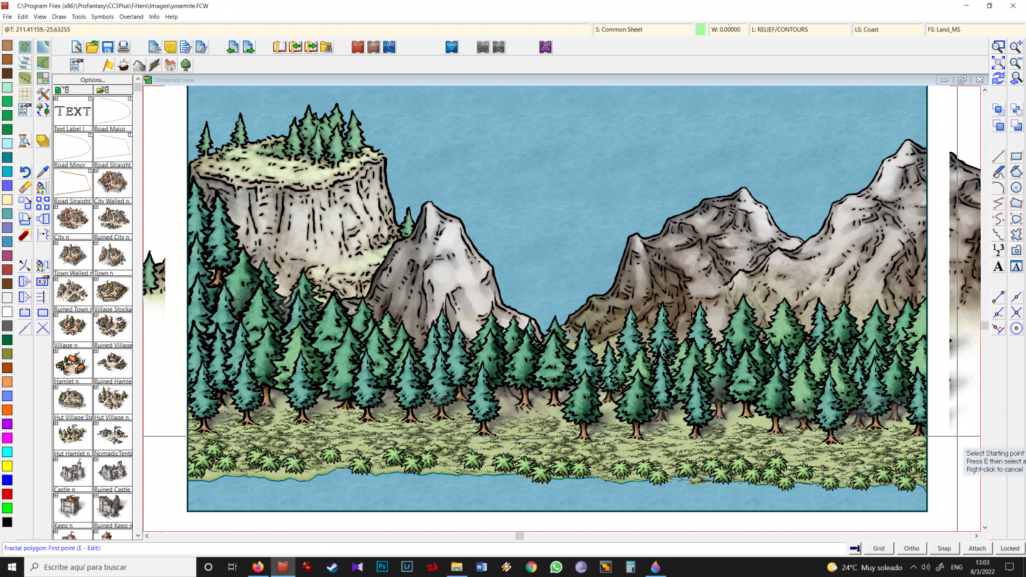Open Chrome from the Windows taskbar
The width and height of the screenshot is (1026, 577).
[531, 567]
